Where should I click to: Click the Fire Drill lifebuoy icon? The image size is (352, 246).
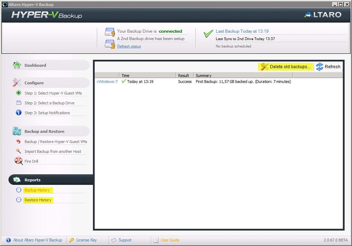[x=18, y=161]
